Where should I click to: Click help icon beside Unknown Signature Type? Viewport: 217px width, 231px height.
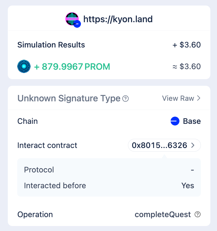point(125,99)
